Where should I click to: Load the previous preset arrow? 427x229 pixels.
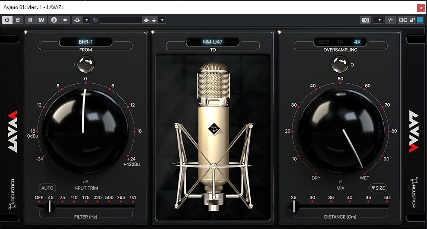[x=146, y=20]
